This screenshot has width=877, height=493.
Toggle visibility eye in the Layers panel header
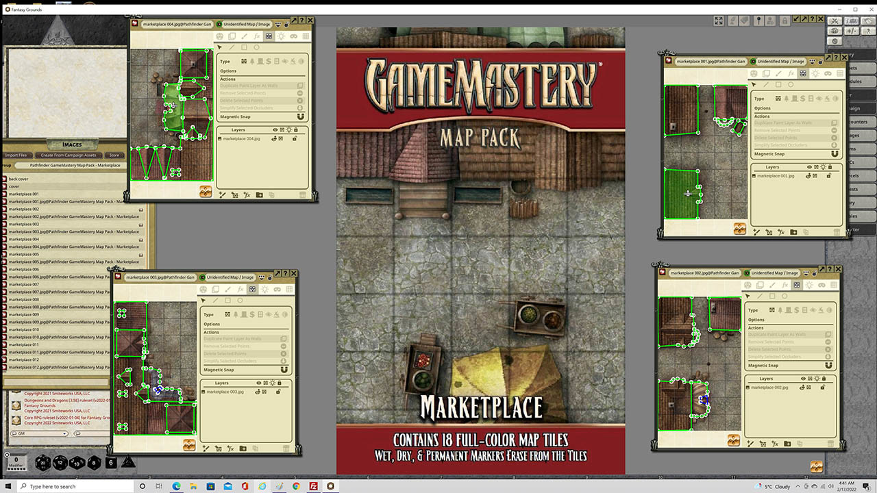point(275,130)
